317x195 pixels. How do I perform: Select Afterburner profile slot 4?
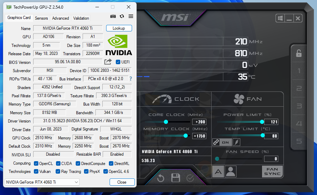pyautogui.click(x=299, y=123)
